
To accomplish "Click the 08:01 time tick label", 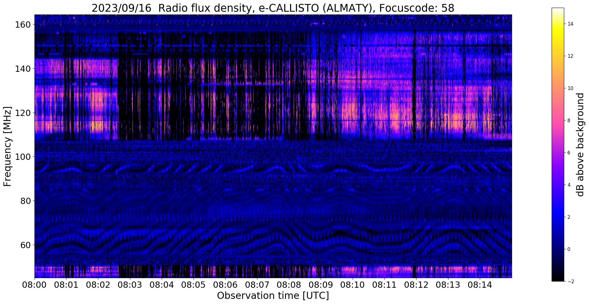I will click(66, 285).
